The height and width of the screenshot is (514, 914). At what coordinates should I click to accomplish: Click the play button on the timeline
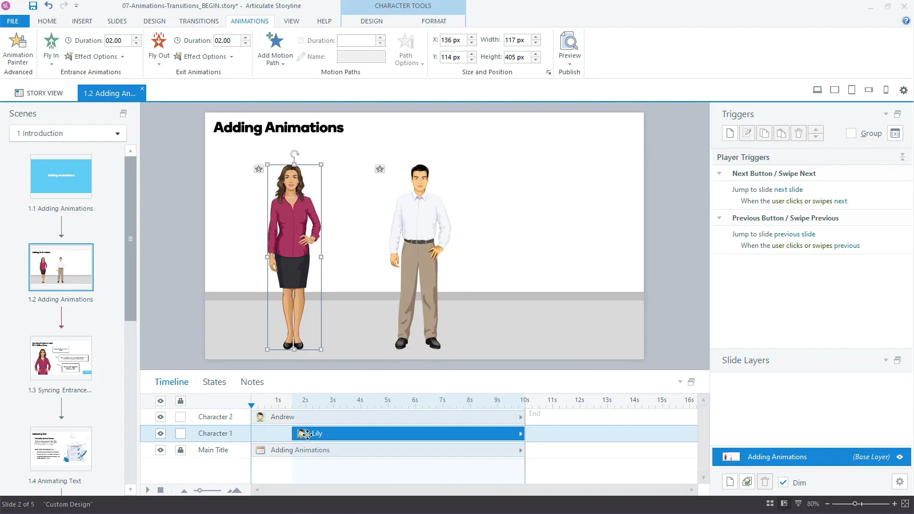tap(148, 490)
